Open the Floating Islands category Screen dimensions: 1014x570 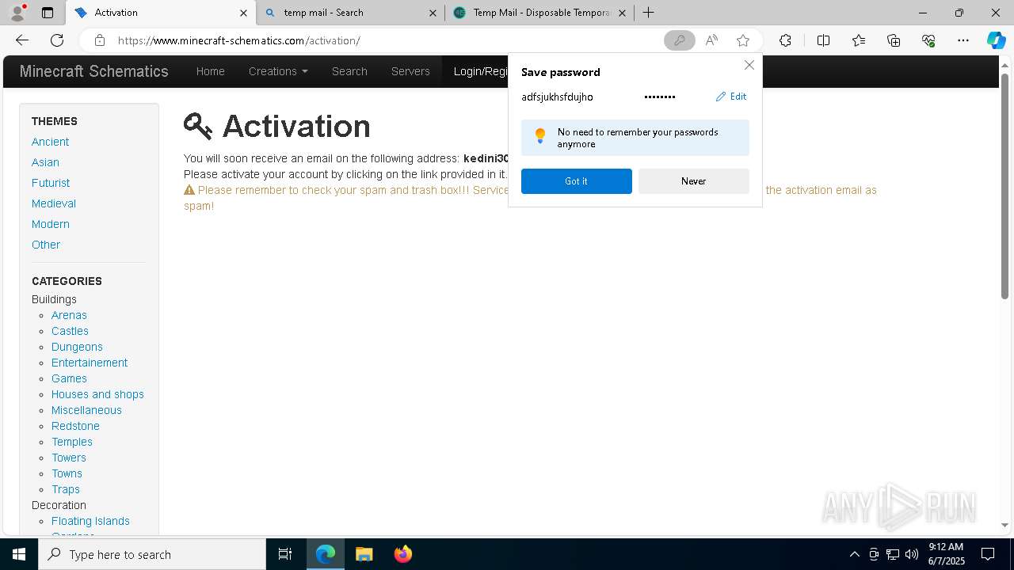point(90,521)
